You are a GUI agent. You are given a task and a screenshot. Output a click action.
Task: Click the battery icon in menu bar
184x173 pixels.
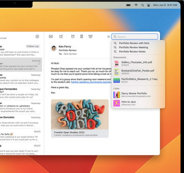128,5
